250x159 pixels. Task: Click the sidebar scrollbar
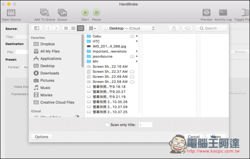point(82,51)
